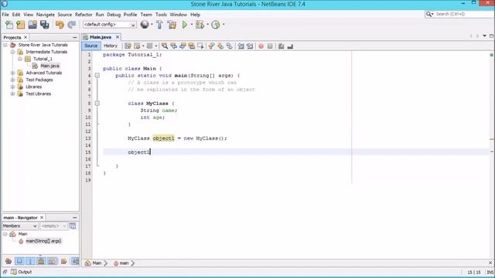Open the Refactor menu
This screenshot has width=495, height=278.
(84, 15)
